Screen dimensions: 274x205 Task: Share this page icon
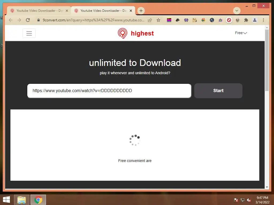150,20
